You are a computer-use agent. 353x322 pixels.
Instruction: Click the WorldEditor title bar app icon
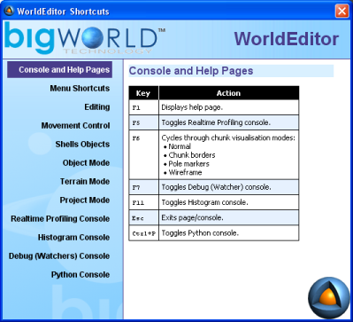9,11
